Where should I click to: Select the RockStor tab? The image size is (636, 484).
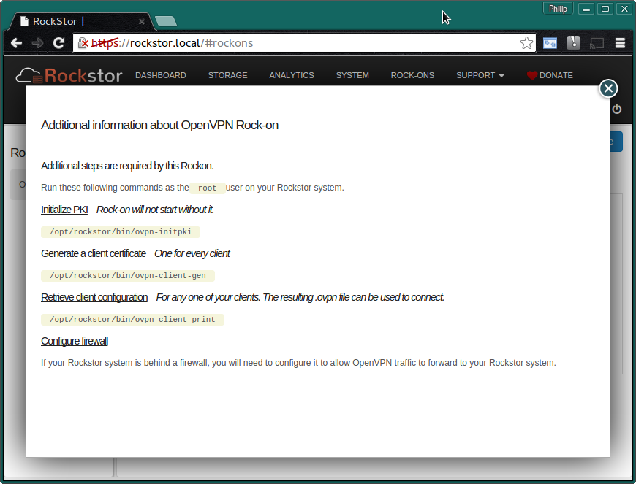[81, 21]
